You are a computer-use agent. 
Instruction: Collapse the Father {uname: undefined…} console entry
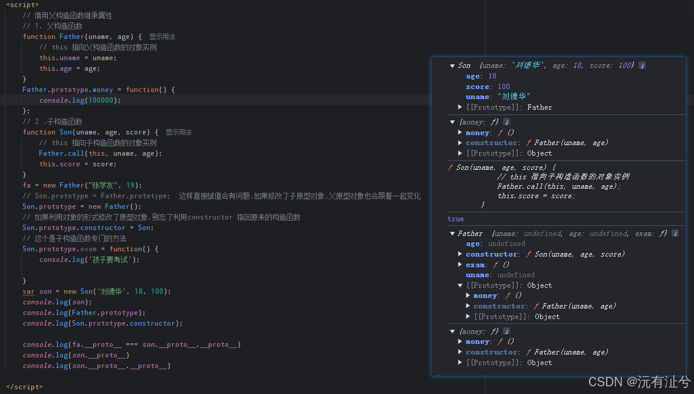click(452, 234)
